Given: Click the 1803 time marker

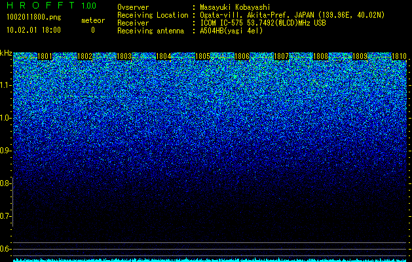Looking at the screenshot, I should [x=124, y=56].
